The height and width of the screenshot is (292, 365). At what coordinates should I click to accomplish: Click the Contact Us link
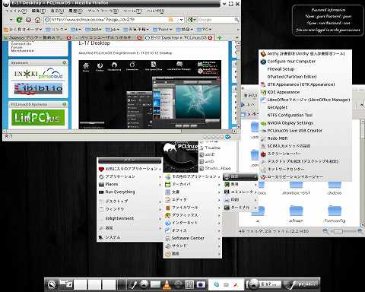[x=21, y=44]
